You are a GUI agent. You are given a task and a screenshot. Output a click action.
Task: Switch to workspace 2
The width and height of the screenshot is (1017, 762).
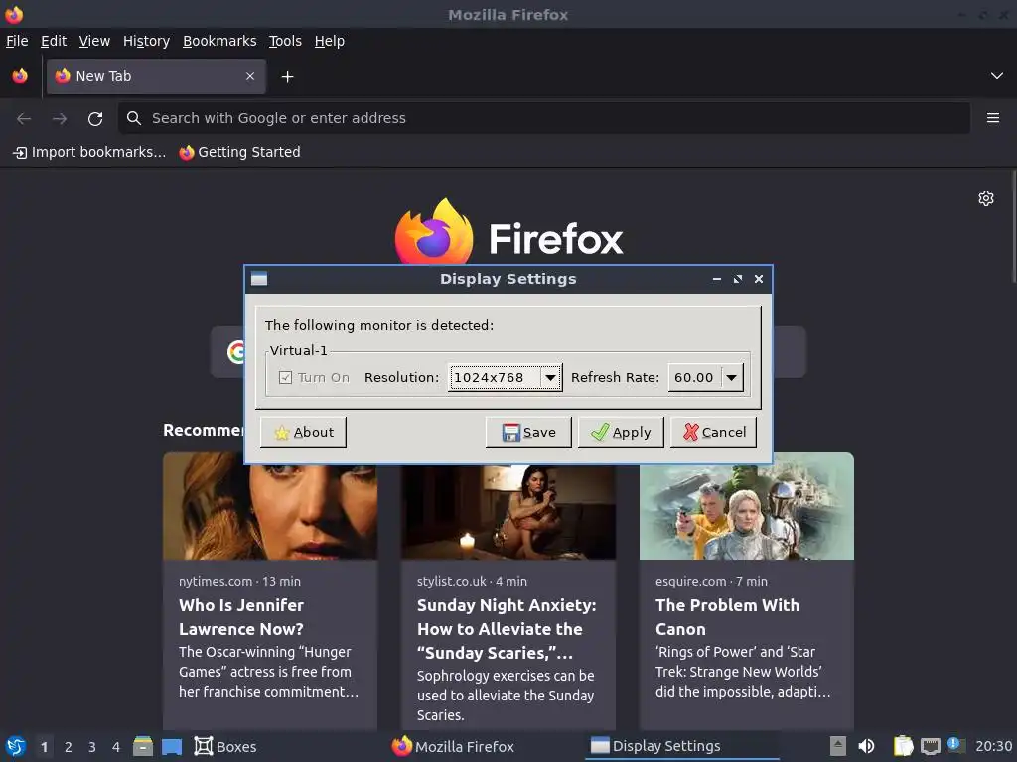pyautogui.click(x=69, y=747)
